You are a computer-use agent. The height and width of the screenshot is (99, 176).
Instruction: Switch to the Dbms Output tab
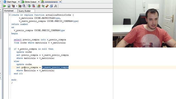tap(31, 2)
